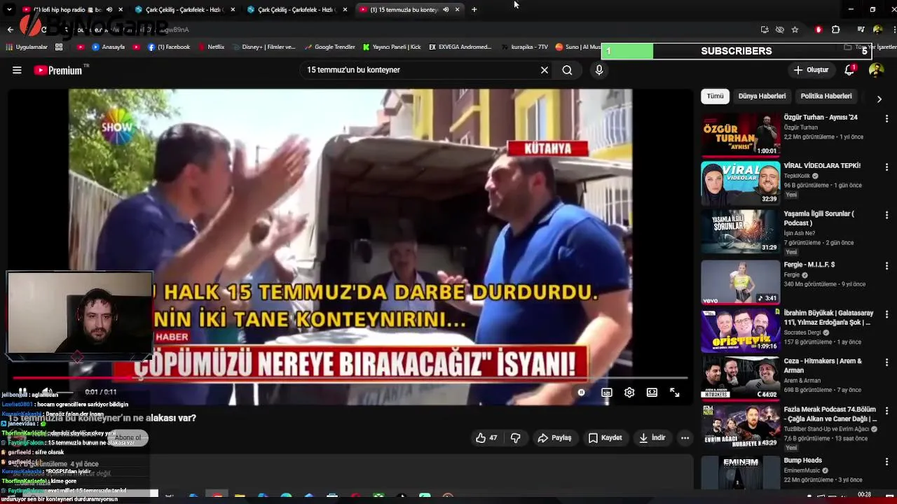Screen dimensions: 897x504
Task: Open Bump Heads video title
Action: coord(803,461)
